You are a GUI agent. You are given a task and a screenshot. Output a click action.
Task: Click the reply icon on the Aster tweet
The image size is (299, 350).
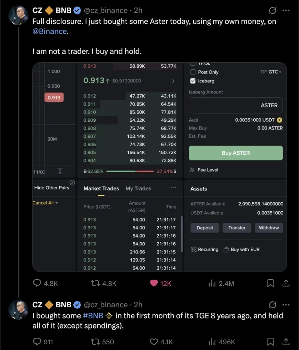37,283
